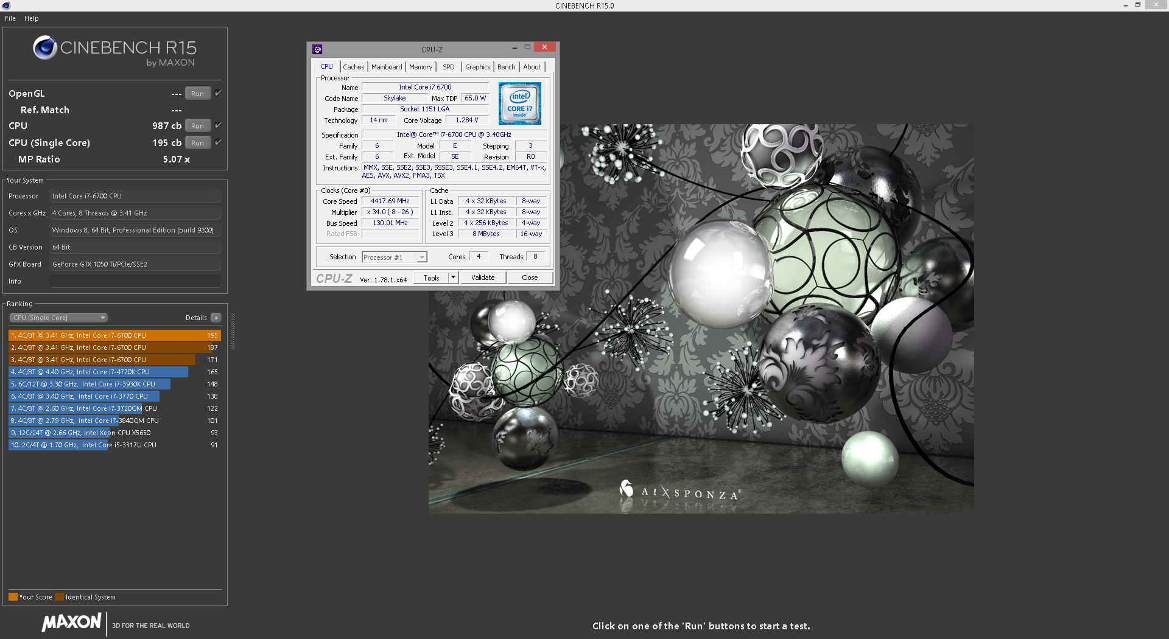Click the Processor field in Your System
1169x639 pixels.
(135, 196)
